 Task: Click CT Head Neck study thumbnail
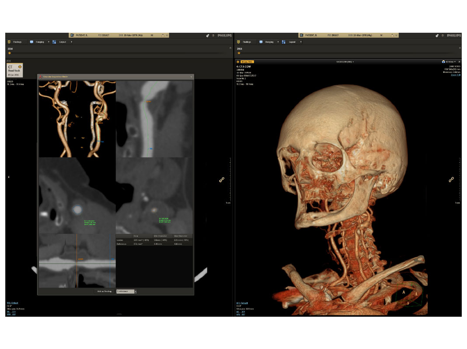click(x=14, y=70)
